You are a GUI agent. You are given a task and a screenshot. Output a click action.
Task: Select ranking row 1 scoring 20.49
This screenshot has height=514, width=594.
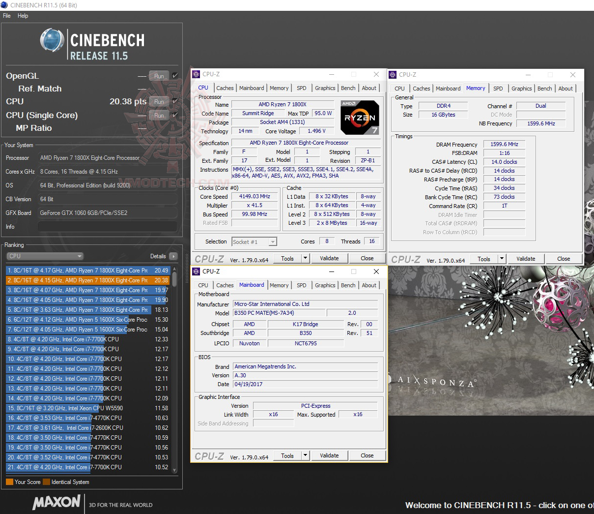(x=88, y=271)
